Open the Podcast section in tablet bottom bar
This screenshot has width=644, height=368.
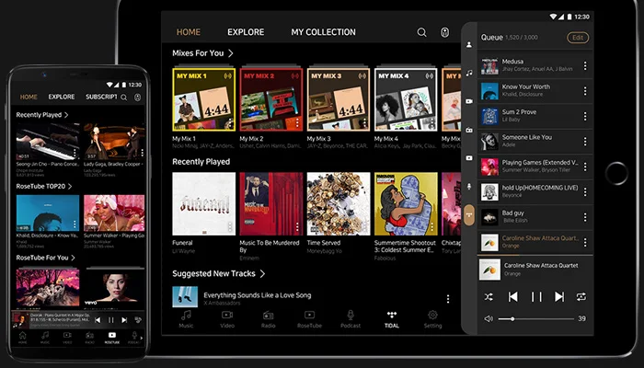point(351,318)
